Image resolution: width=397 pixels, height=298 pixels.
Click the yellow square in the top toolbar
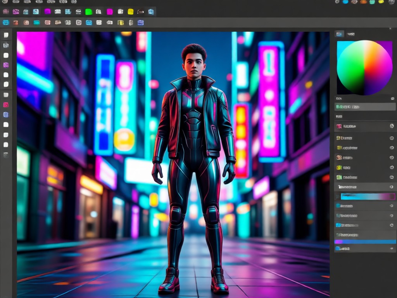point(130,12)
